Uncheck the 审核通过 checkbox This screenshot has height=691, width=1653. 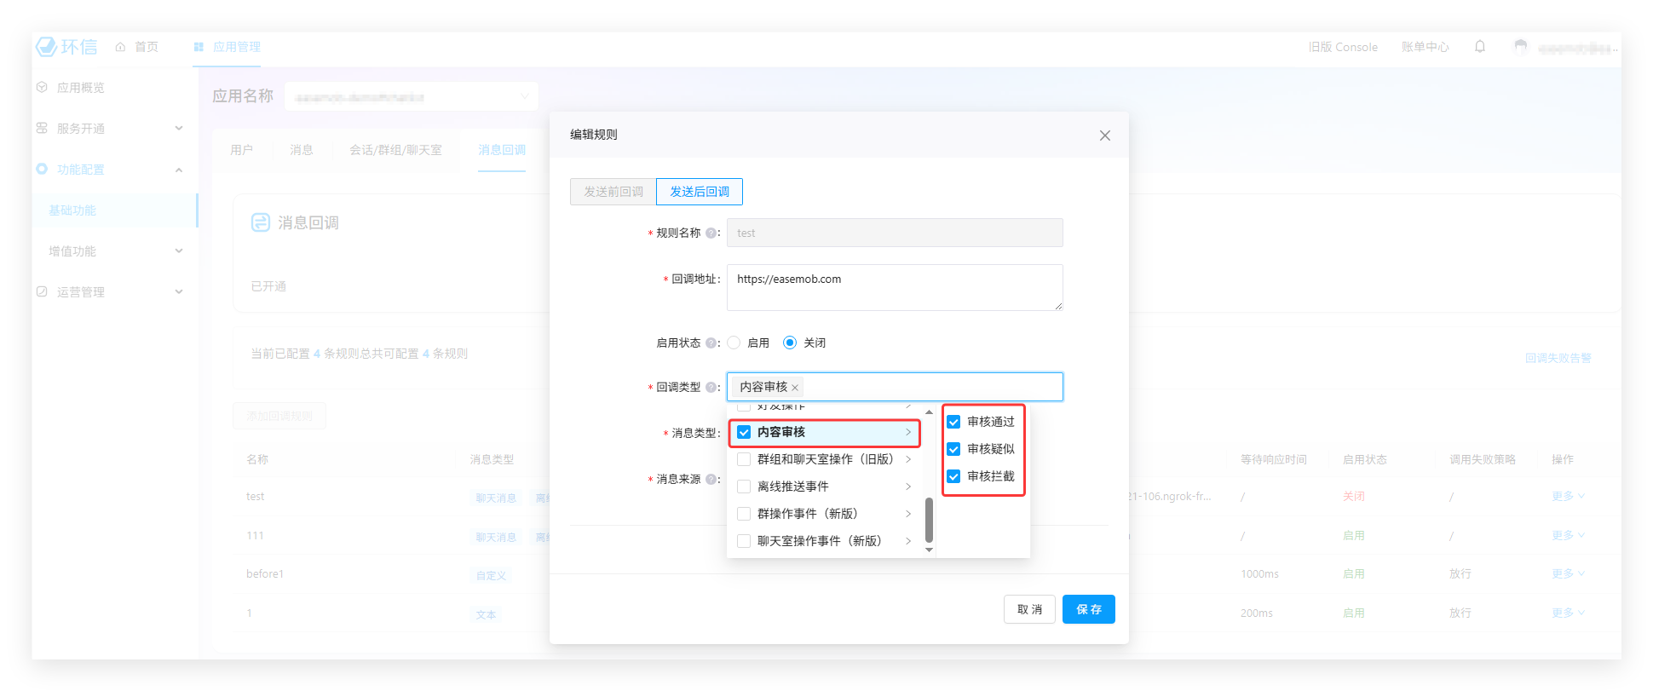953,422
